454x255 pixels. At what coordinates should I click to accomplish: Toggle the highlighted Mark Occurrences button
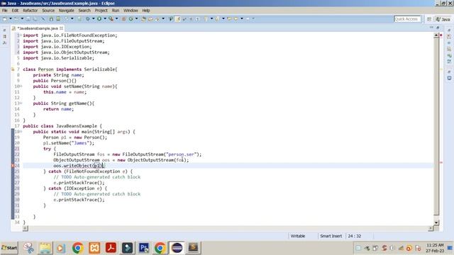coord(178,19)
